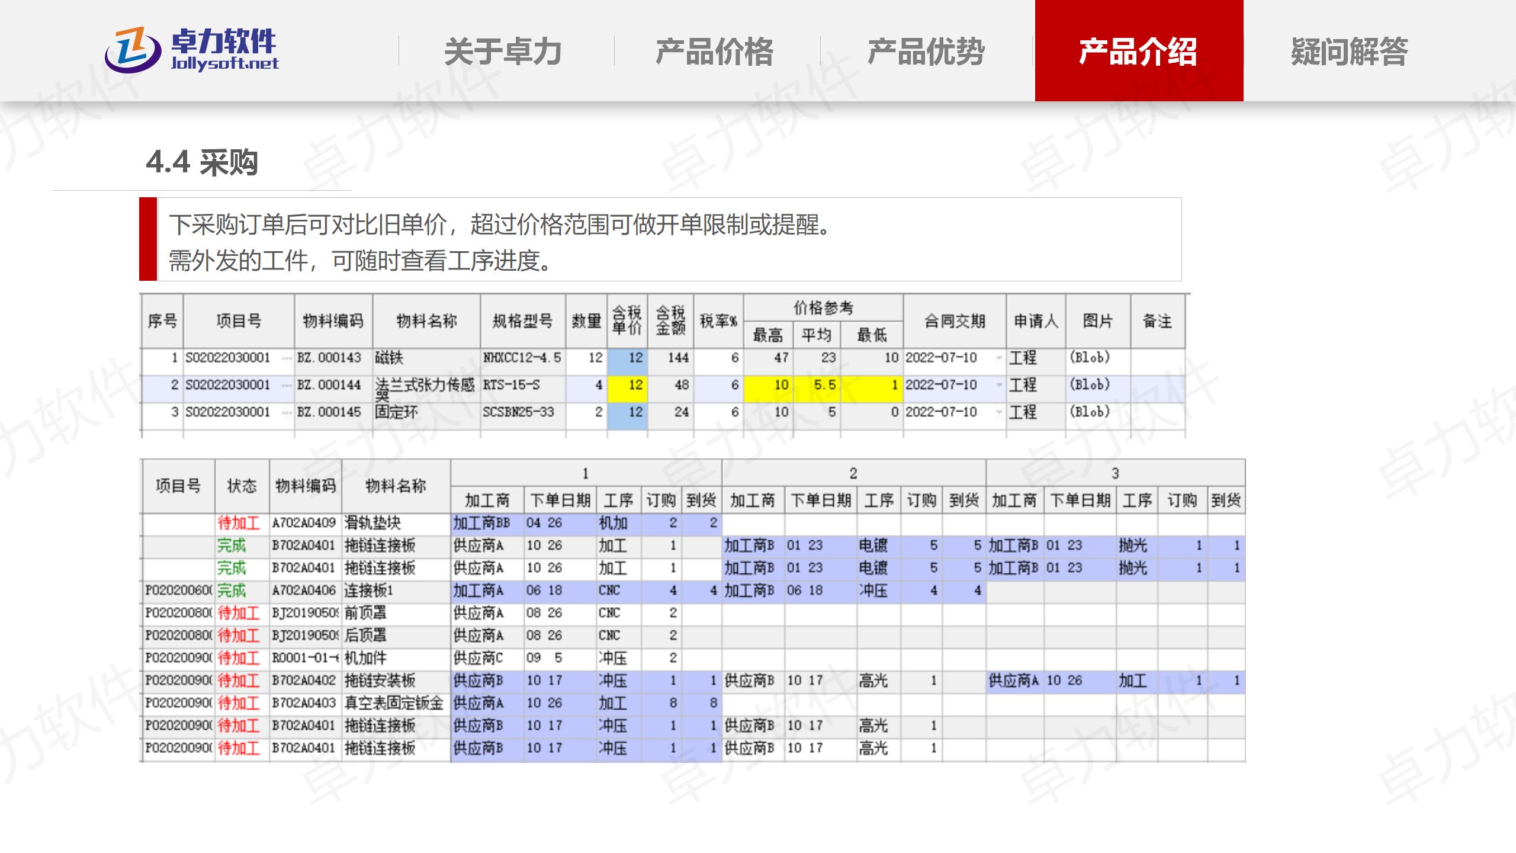The image size is (1516, 853).
Task: Click 供应商A in 拖链安装板 row group 3
Action: coord(1014,681)
